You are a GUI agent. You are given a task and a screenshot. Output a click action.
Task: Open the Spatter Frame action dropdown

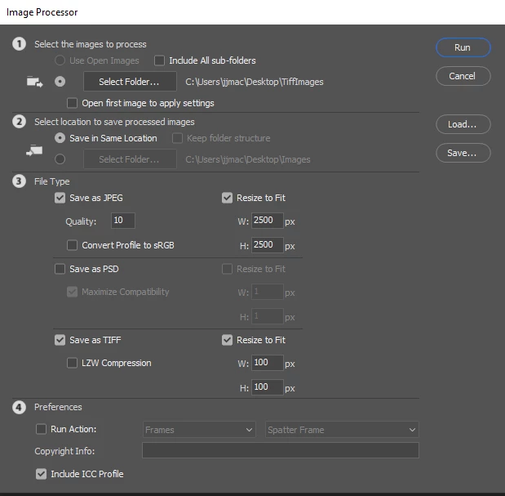tap(342, 430)
